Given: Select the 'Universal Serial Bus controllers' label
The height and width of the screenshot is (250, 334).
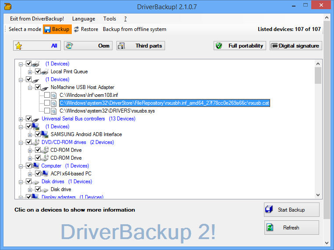Looking at the screenshot, I should [x=73, y=119].
